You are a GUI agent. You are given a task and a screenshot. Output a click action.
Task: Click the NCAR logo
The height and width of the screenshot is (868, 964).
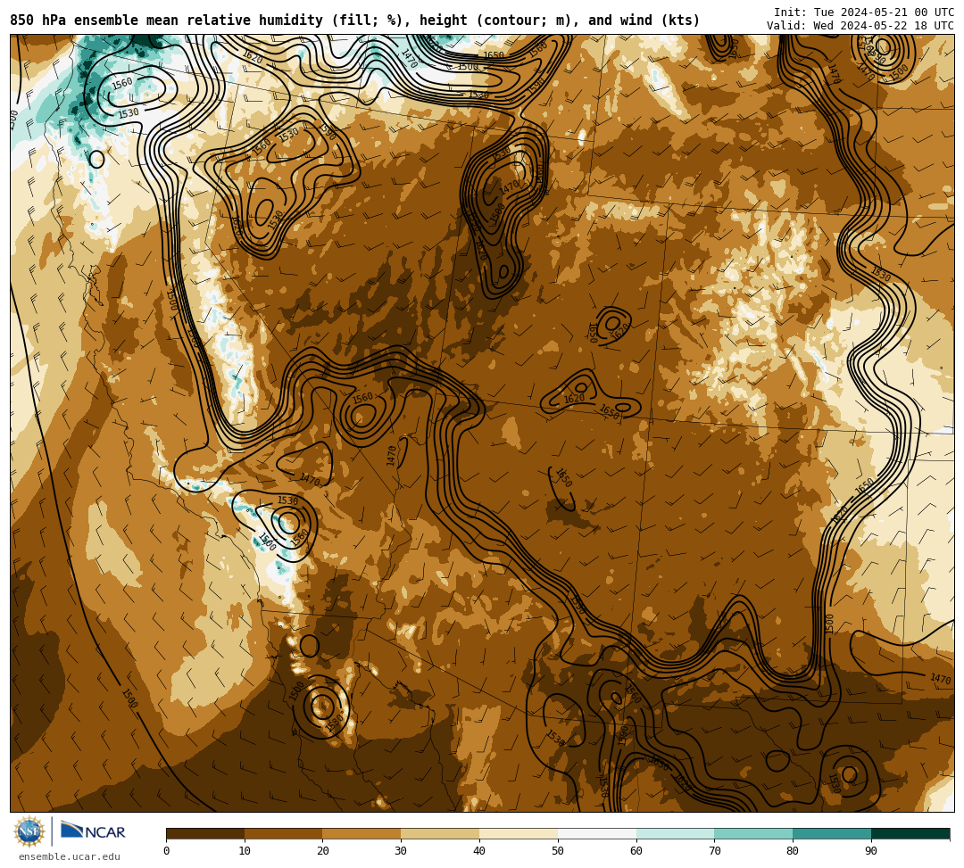click(93, 832)
